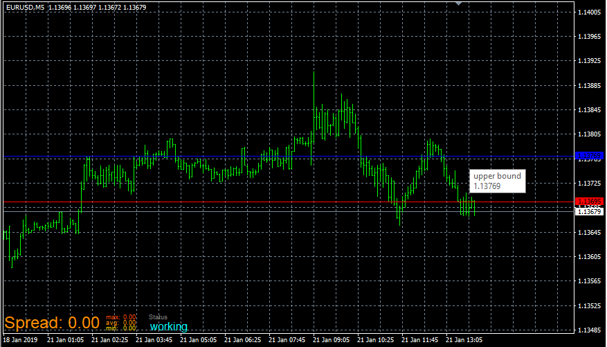
Task: Click the gray current-price horizontal line
Action: pyautogui.click(x=289, y=211)
